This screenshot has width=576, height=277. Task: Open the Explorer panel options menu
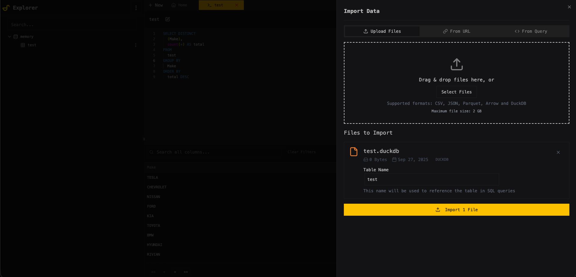(136, 8)
